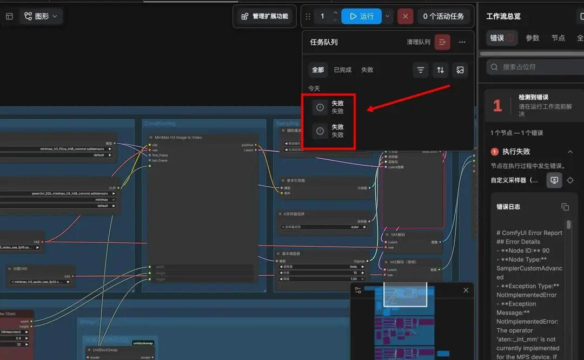Screen dimensions: 584x360
Task: Click the 运行 run button
Action: (362, 16)
